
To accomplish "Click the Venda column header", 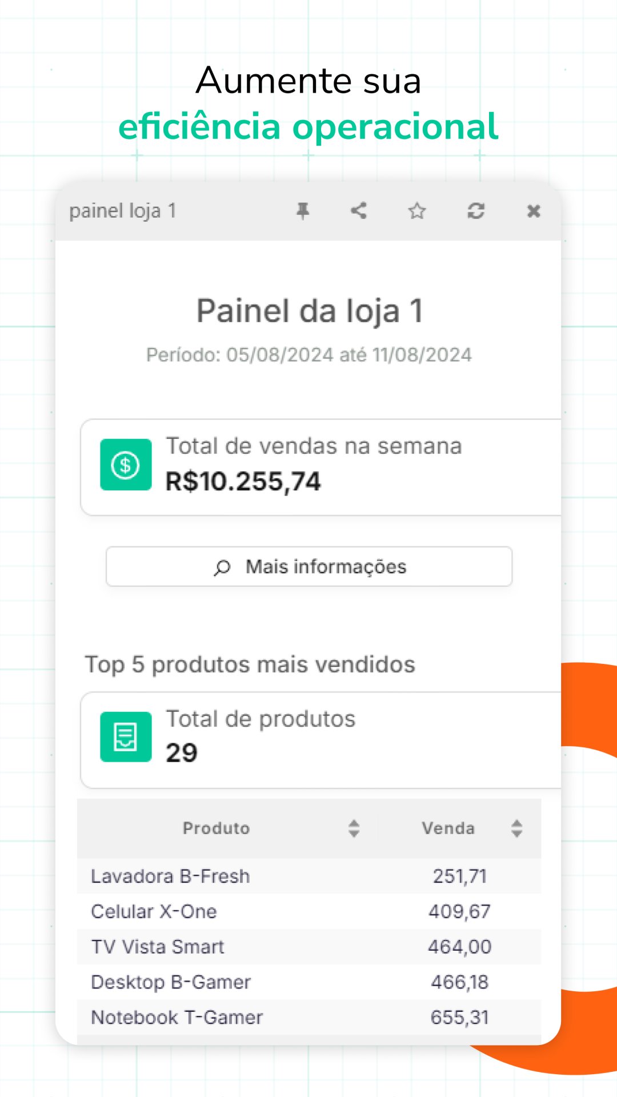I will [x=448, y=828].
